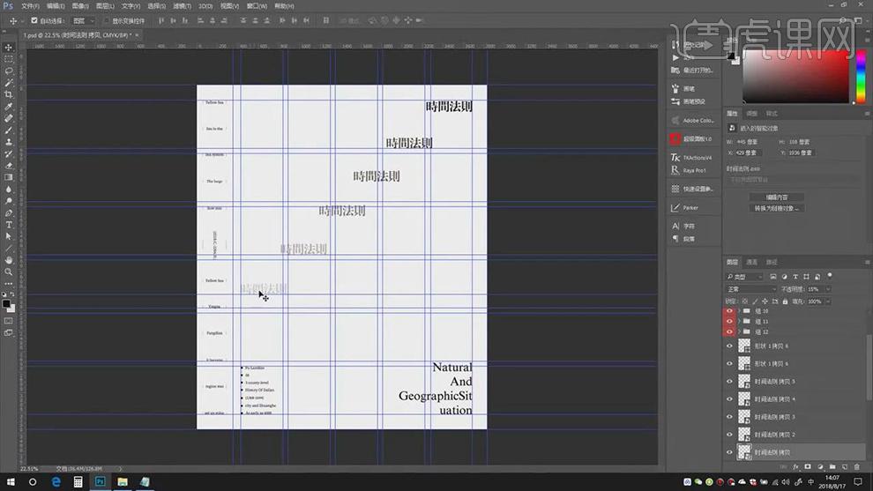The height and width of the screenshot is (491, 873).
Task: Open the Adobe Color panel
Action: [693, 120]
